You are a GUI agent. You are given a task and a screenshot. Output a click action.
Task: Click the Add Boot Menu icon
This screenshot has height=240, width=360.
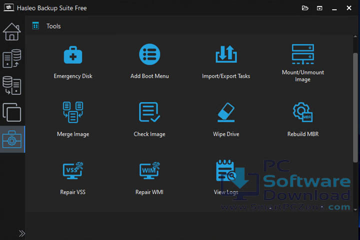click(149, 54)
